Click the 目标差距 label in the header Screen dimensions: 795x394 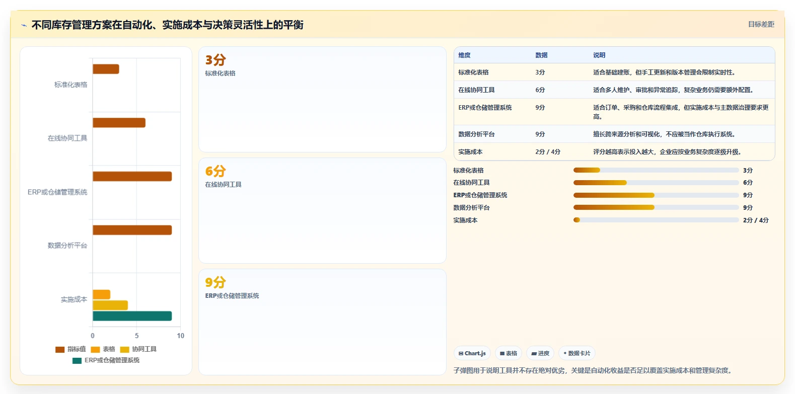click(x=761, y=24)
